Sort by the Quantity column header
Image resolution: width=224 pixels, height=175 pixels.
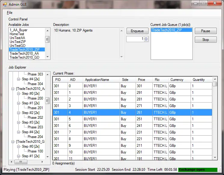pyautogui.click(x=201, y=80)
